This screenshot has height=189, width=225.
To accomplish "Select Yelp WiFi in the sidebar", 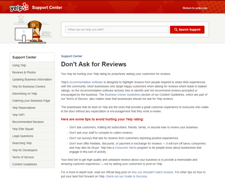I will [32, 115].
